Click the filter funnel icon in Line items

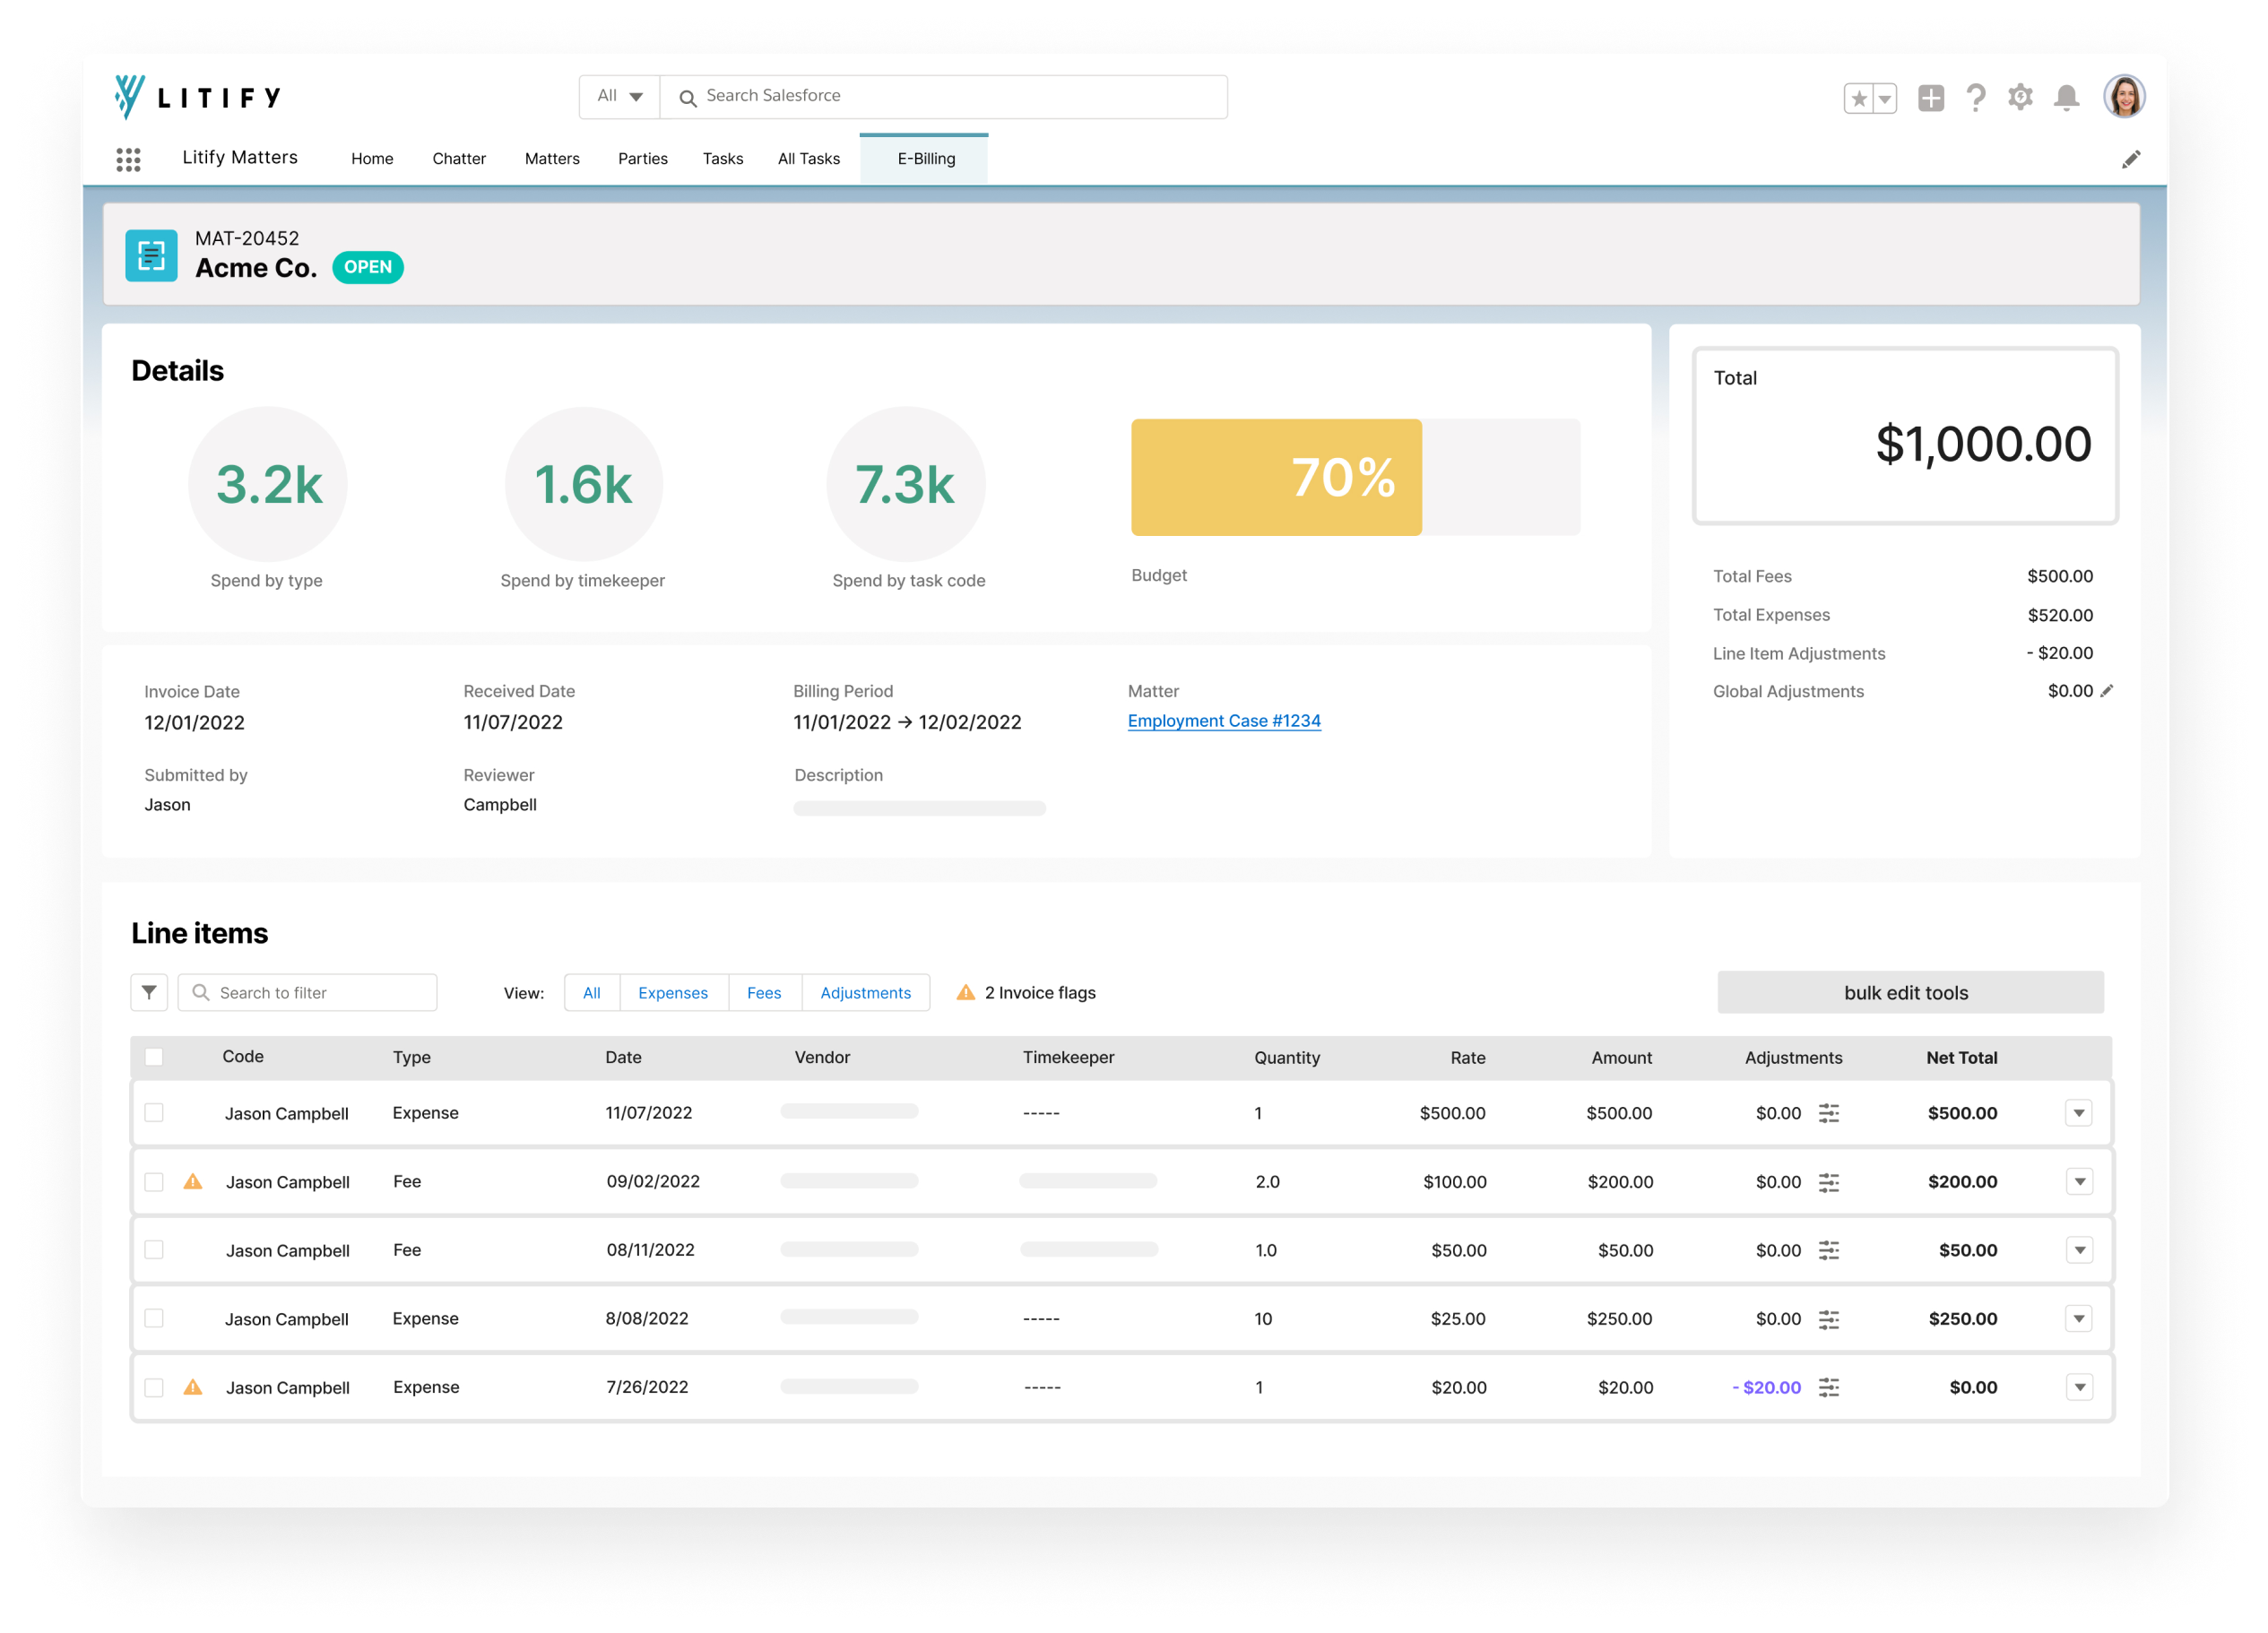tap(149, 992)
